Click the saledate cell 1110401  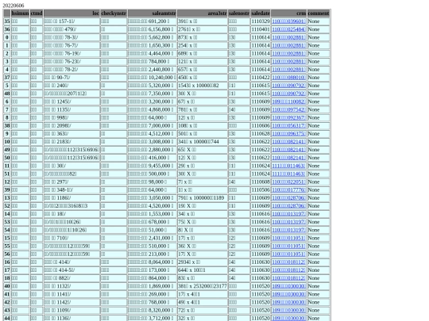click(x=261, y=29)
